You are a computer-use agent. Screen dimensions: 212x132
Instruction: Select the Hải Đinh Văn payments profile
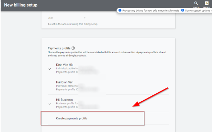pos(108,86)
